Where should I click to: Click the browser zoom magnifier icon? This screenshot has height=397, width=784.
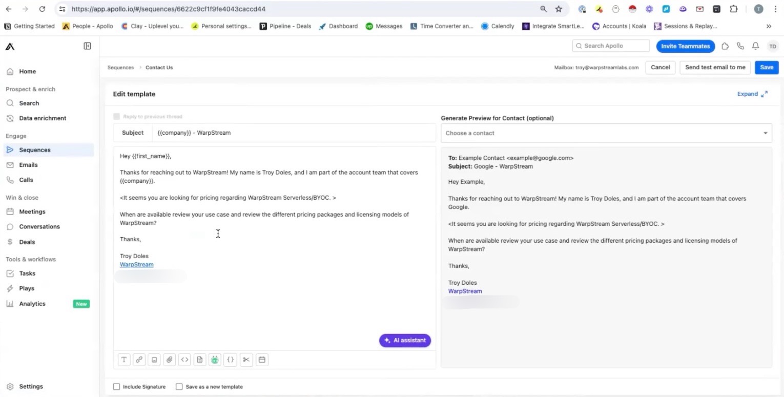(543, 9)
